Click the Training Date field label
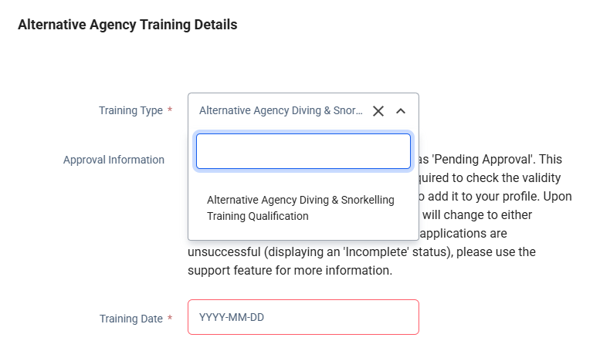 click(x=130, y=319)
